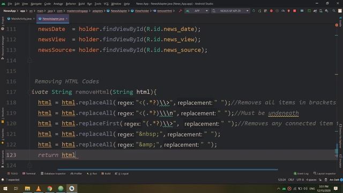
Task: Open the Run tool window
Action: [92, 174]
